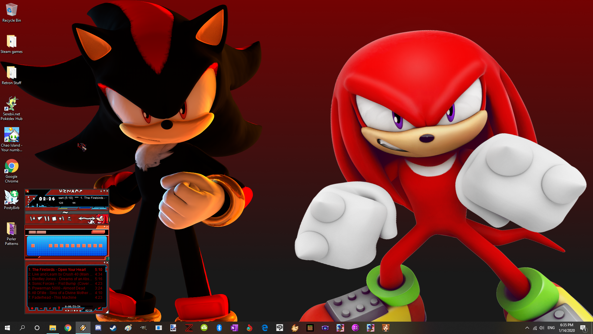Click the Winamp seek bar handle
The width and height of the screenshot is (593, 334).
point(65,212)
